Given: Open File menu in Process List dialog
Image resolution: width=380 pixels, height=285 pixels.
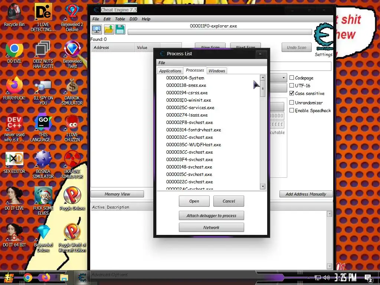Looking at the screenshot, I should [x=162, y=63].
